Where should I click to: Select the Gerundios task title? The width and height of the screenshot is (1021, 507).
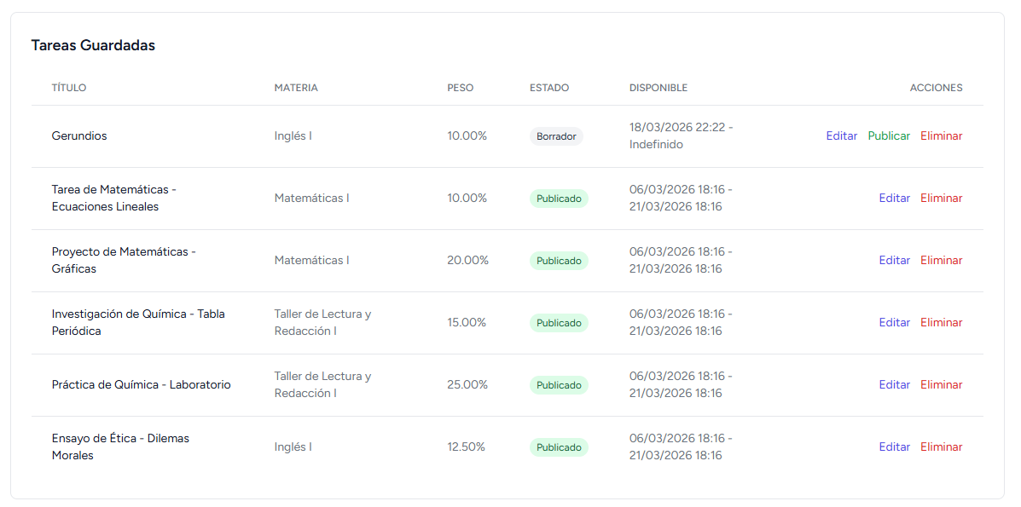coord(79,136)
